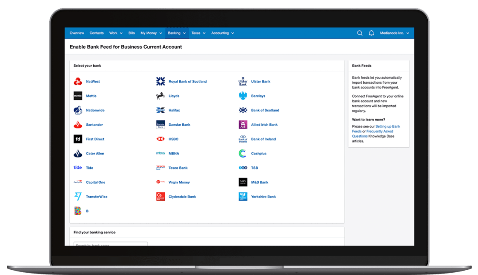Expand the Taxes dropdown menu

point(198,33)
